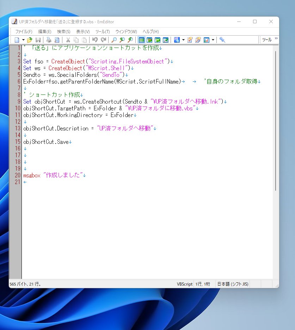Click the Replace magnifier icon

130,40
